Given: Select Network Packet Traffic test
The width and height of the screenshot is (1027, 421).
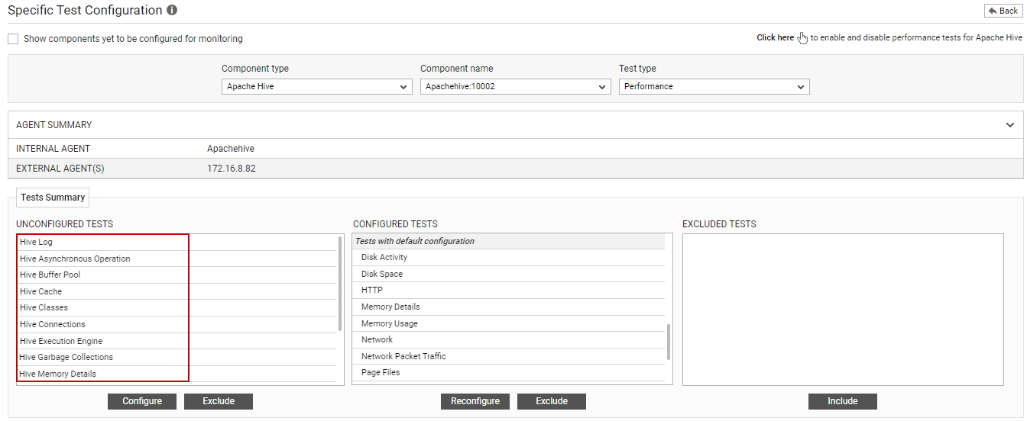Looking at the screenshot, I should [x=509, y=356].
